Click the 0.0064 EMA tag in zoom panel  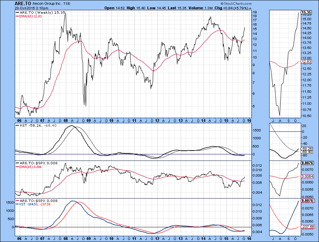coord(307,176)
